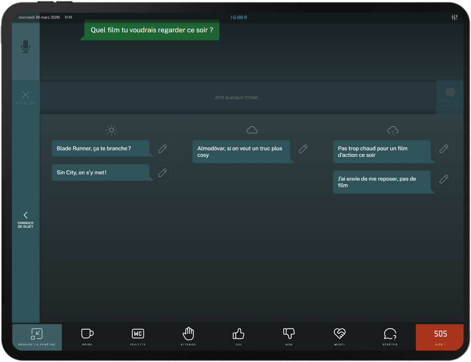Image resolution: width=471 pixels, height=362 pixels.
Task: Ask to repeat with Répéter
Action: (x=390, y=337)
